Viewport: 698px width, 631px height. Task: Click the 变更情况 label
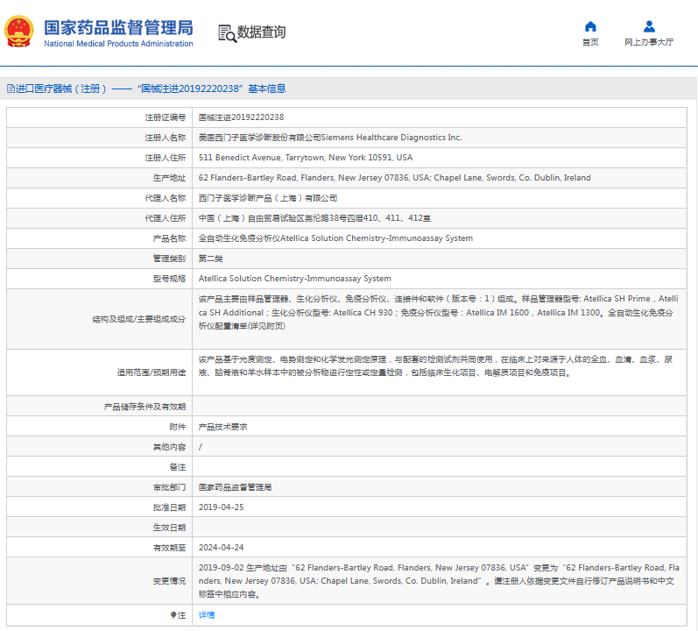169,581
